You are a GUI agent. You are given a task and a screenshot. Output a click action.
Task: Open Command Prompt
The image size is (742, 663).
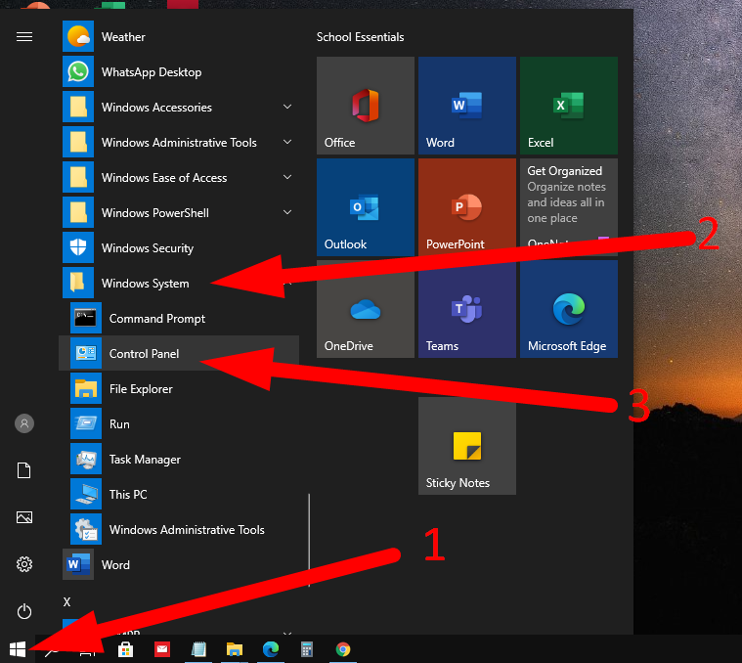tap(180, 319)
